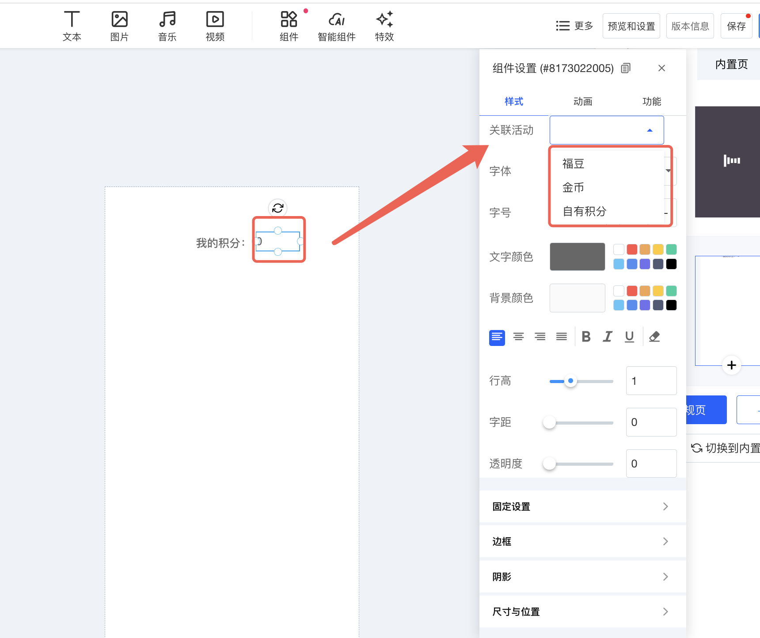Open the 特效 effects tool
760x638 pixels.
(x=384, y=26)
